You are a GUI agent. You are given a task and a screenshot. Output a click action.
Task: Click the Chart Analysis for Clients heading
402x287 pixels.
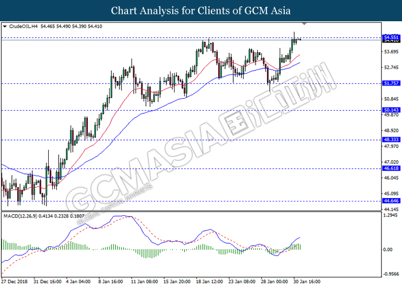pos(201,11)
